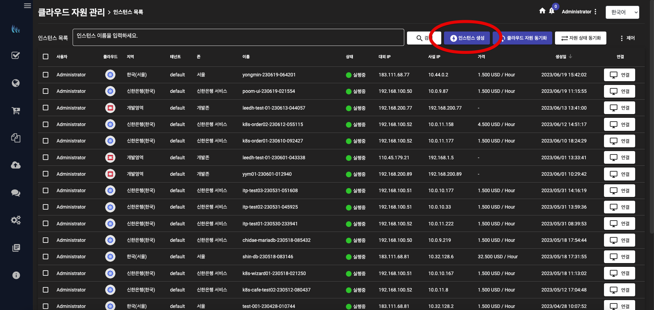Check the box for yongmin-230619-064201 row
The image size is (654, 310).
coord(46,75)
